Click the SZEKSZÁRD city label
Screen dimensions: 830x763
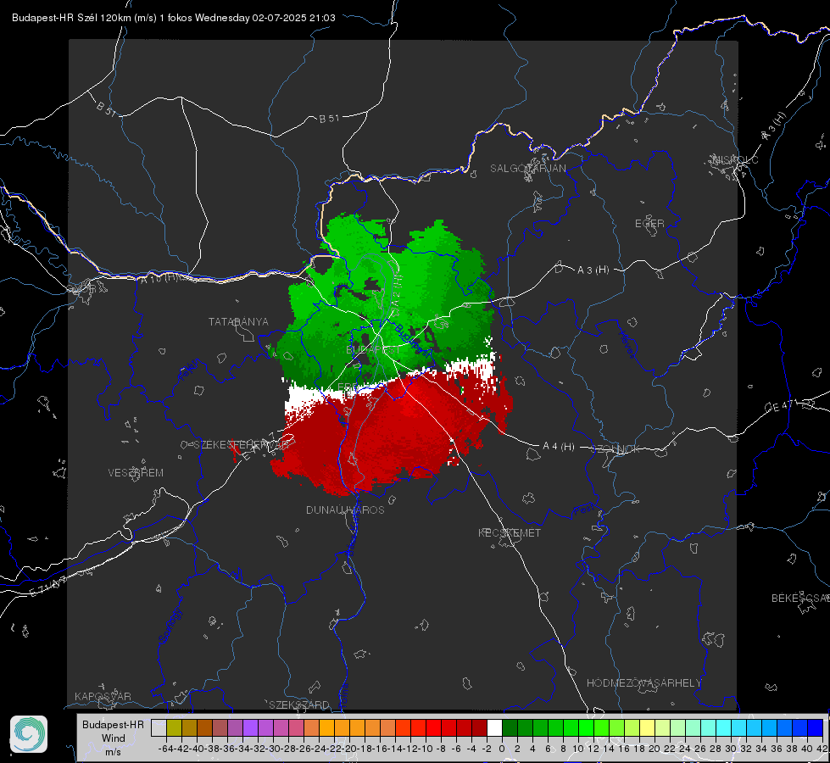point(299,705)
